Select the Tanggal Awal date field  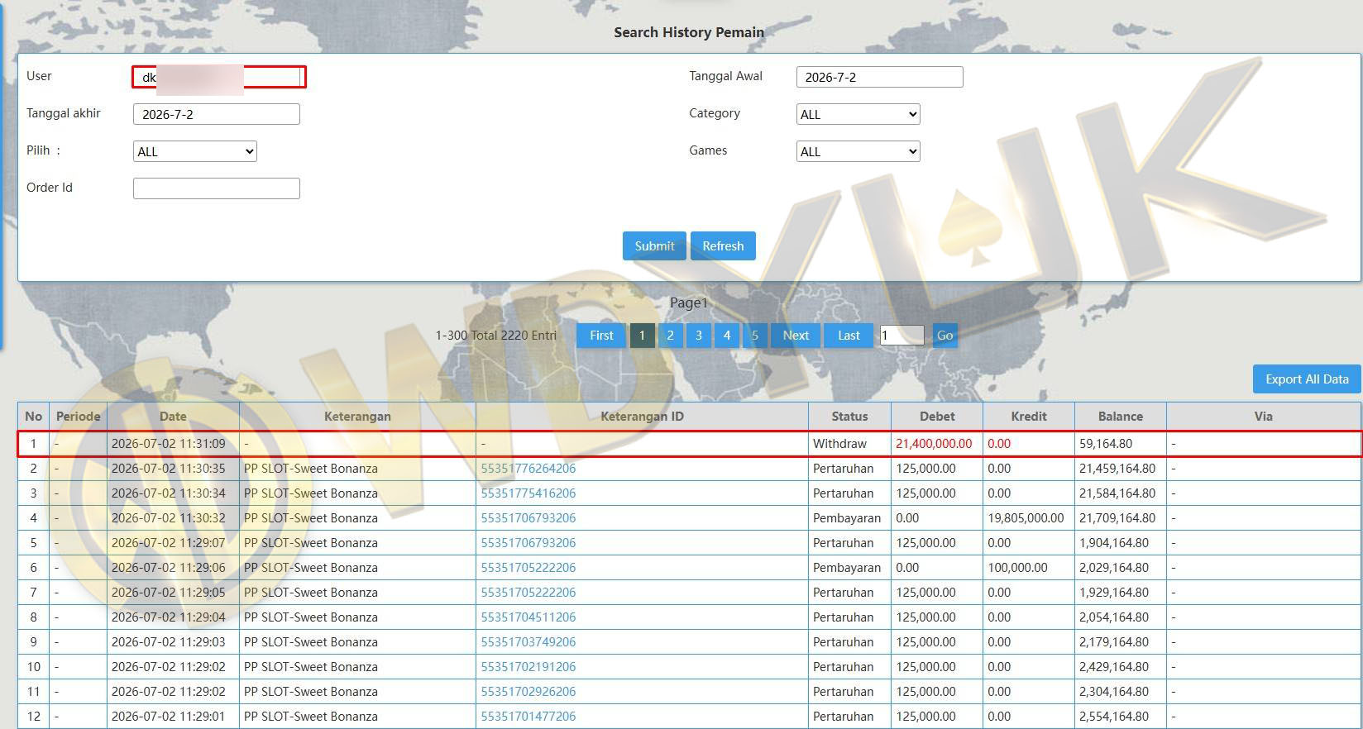[x=879, y=77]
